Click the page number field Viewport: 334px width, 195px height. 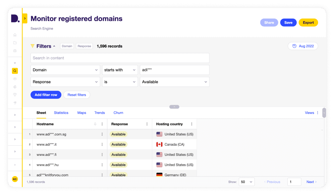[294, 182]
